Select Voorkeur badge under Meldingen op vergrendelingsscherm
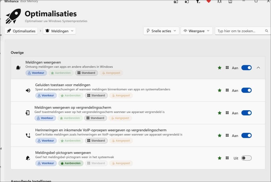Viewport: 271px width, 182px height. [x=45, y=118]
